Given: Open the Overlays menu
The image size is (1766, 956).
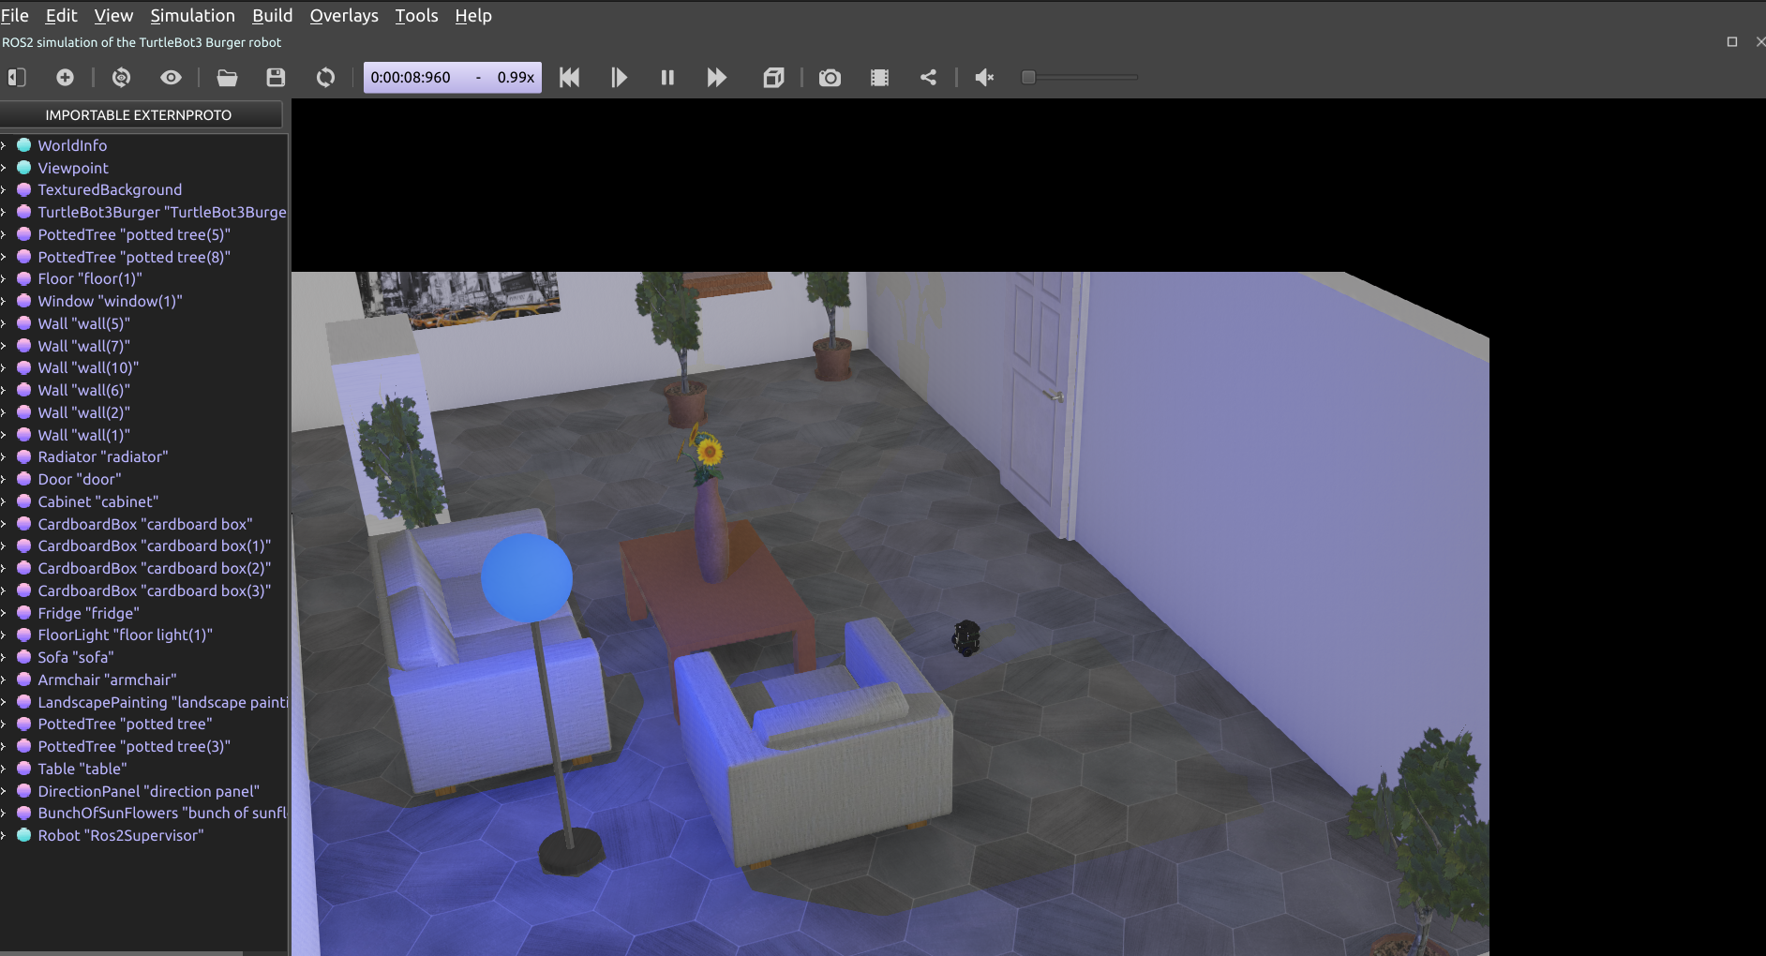Looking at the screenshot, I should [344, 15].
